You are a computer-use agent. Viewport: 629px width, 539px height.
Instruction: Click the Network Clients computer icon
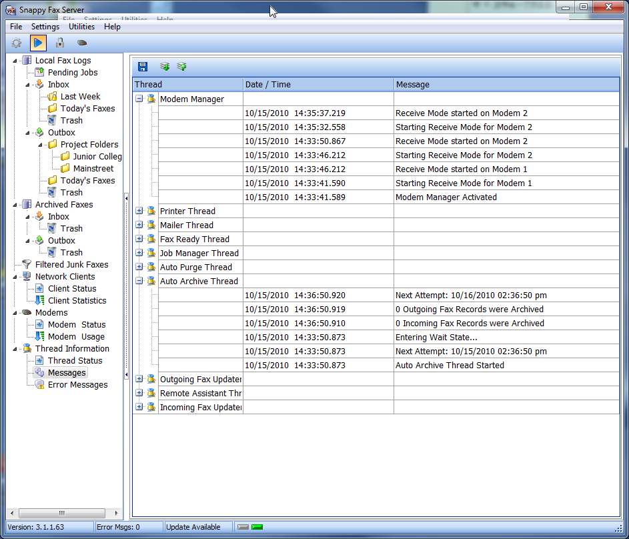(x=27, y=276)
